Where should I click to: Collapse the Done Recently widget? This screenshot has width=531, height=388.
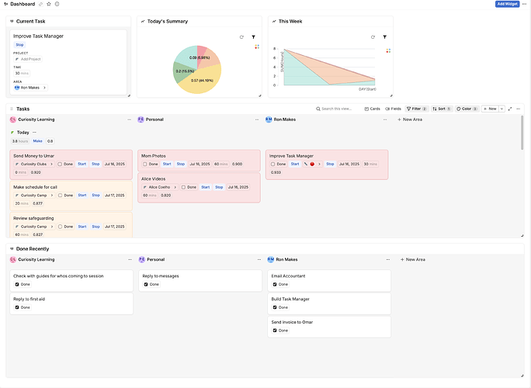click(12, 249)
